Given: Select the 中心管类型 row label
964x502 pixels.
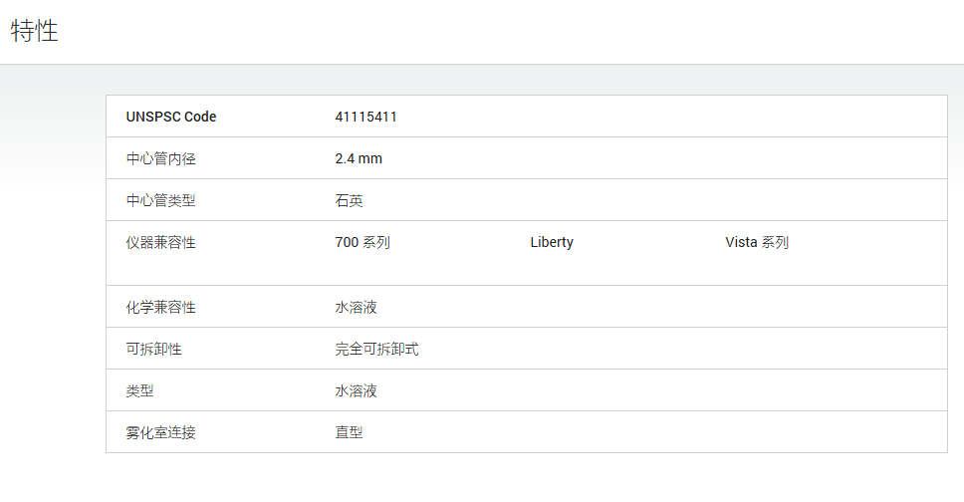Looking at the screenshot, I should 161,200.
